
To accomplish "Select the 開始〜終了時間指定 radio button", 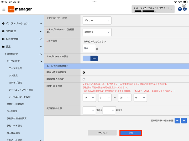I will (84, 72).
